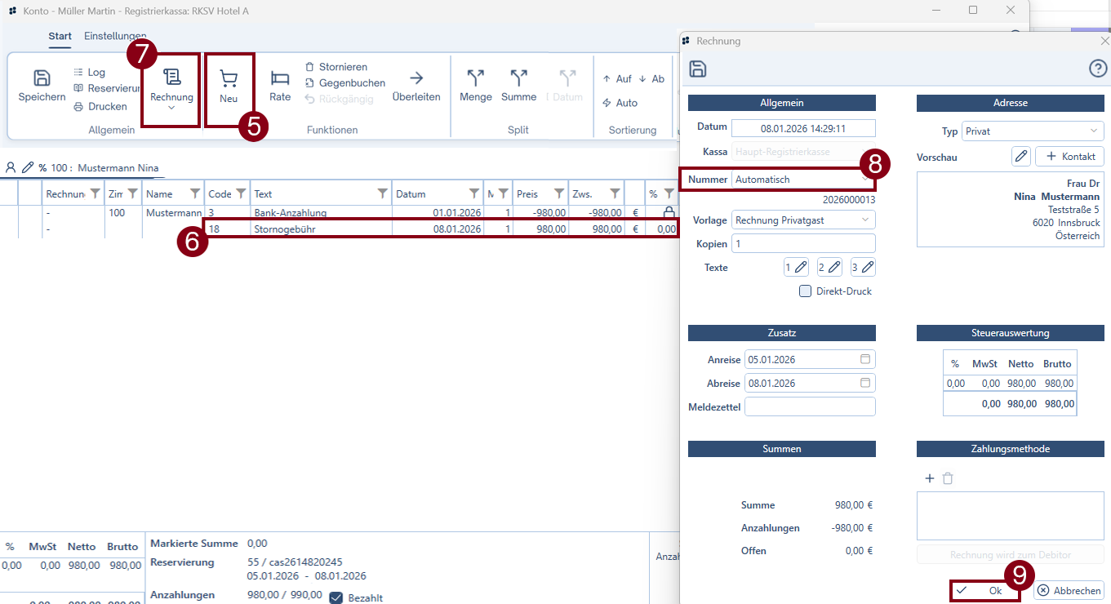The width and height of the screenshot is (1111, 604).
Task: Click the Neu shopping cart icon
Action: (229, 79)
